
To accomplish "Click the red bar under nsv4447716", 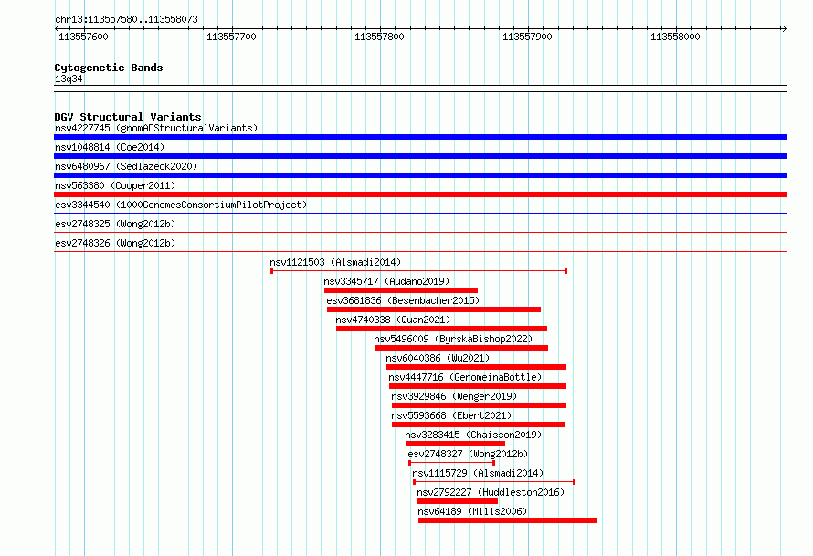I will (478, 386).
